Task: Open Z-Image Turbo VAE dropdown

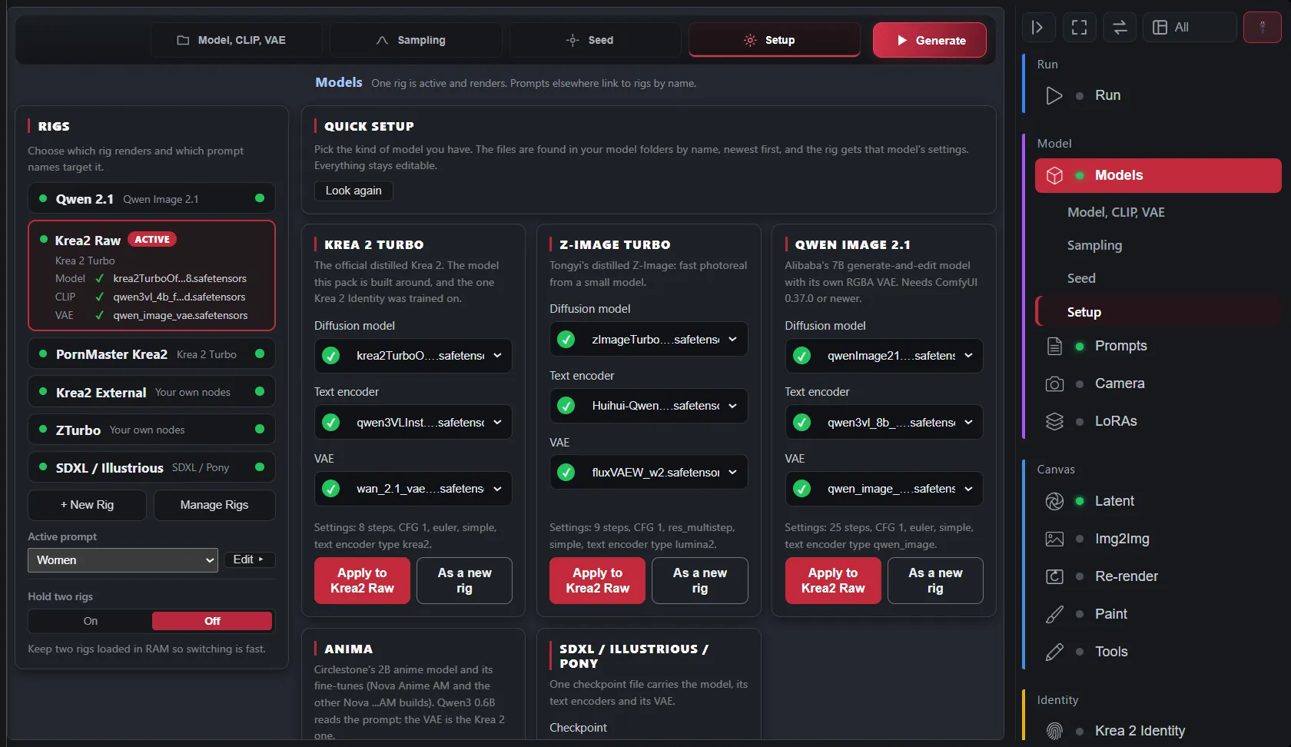Action: pos(649,472)
